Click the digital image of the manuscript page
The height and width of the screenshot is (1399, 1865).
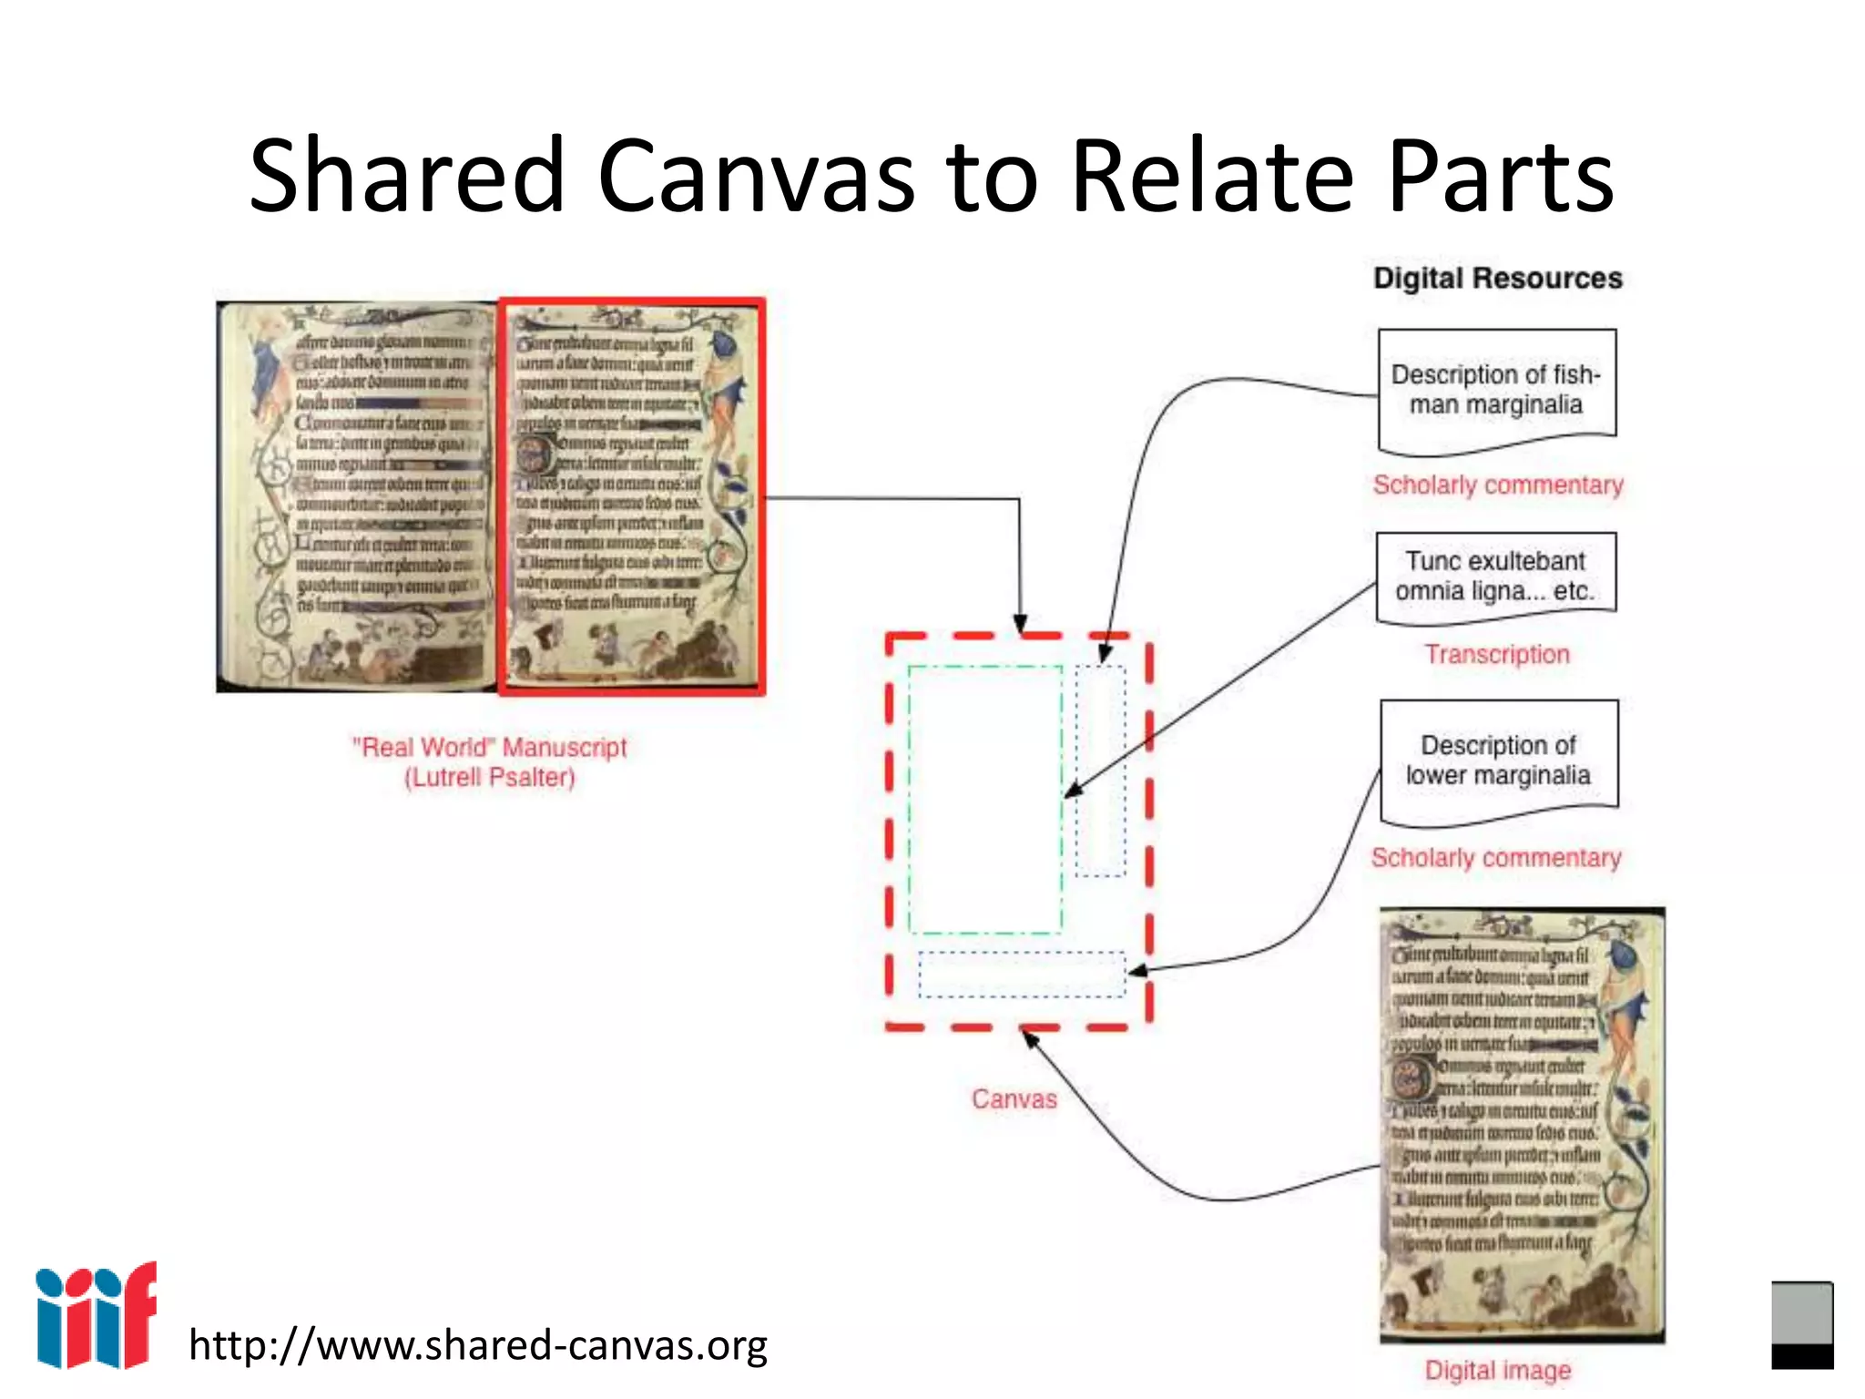point(1522,1125)
